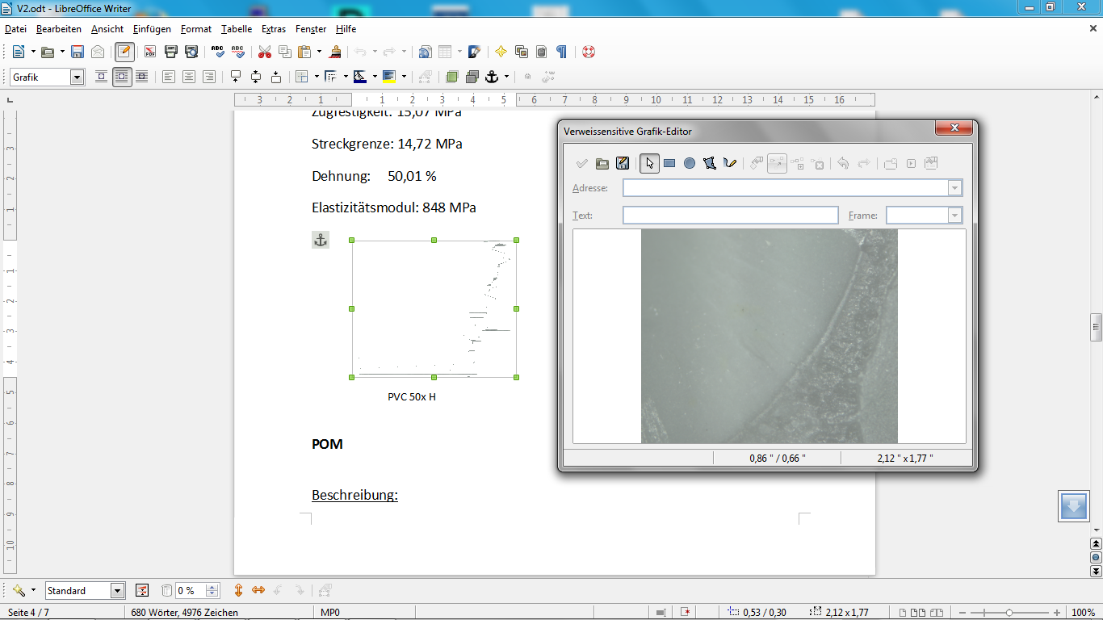1103x620 pixels.
Task: Send image to back
Action: coord(472,77)
